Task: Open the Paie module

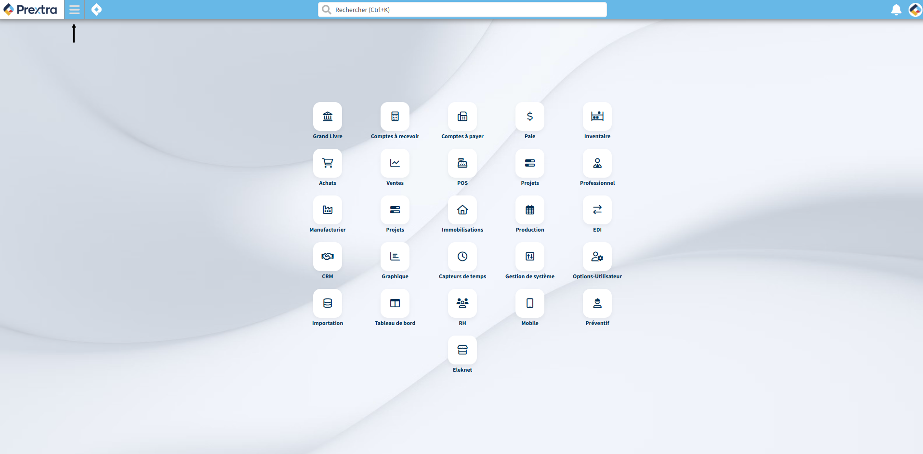Action: point(530,117)
